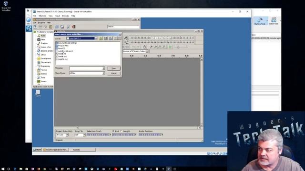Click the File name input field

click(x=86, y=68)
